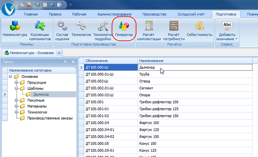The height and width of the screenshot is (157, 258).
Task: Switch to the Главная ribbon tab
Action: coord(31,14)
